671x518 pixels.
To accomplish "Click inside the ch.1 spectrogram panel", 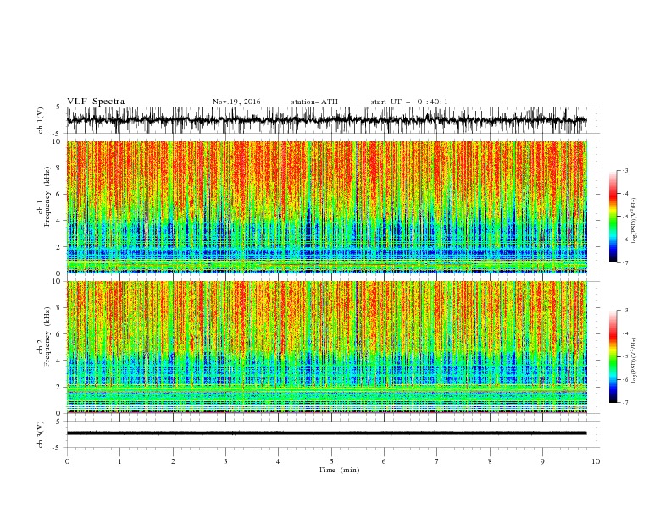I will click(x=327, y=207).
